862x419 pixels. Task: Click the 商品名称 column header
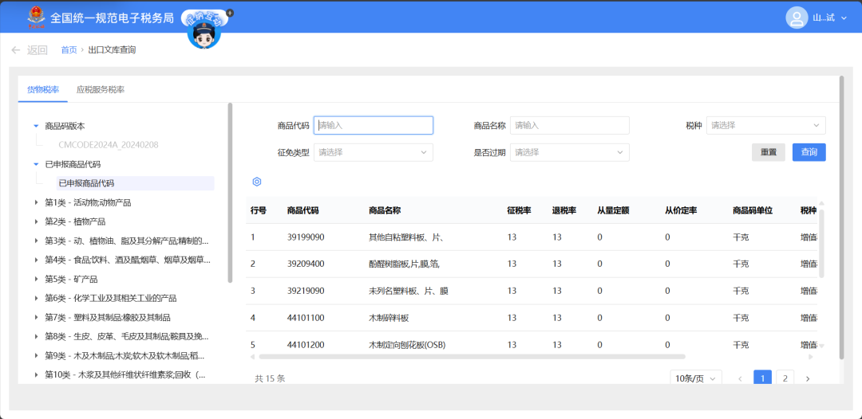click(385, 210)
